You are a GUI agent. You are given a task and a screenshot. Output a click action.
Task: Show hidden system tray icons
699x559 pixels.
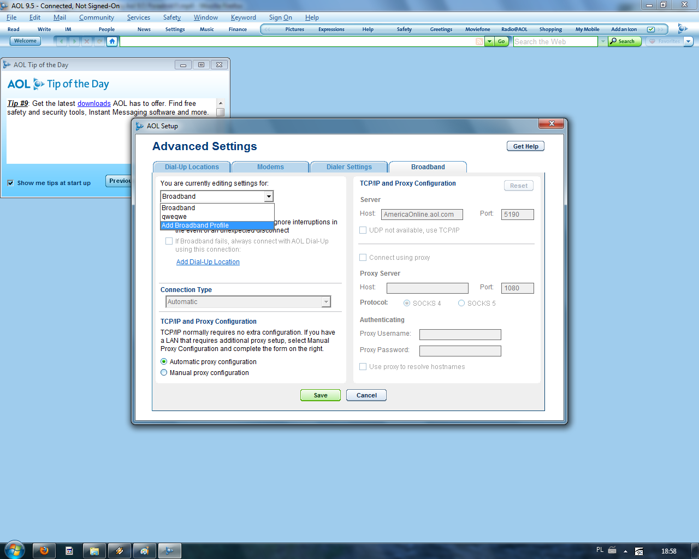625,551
